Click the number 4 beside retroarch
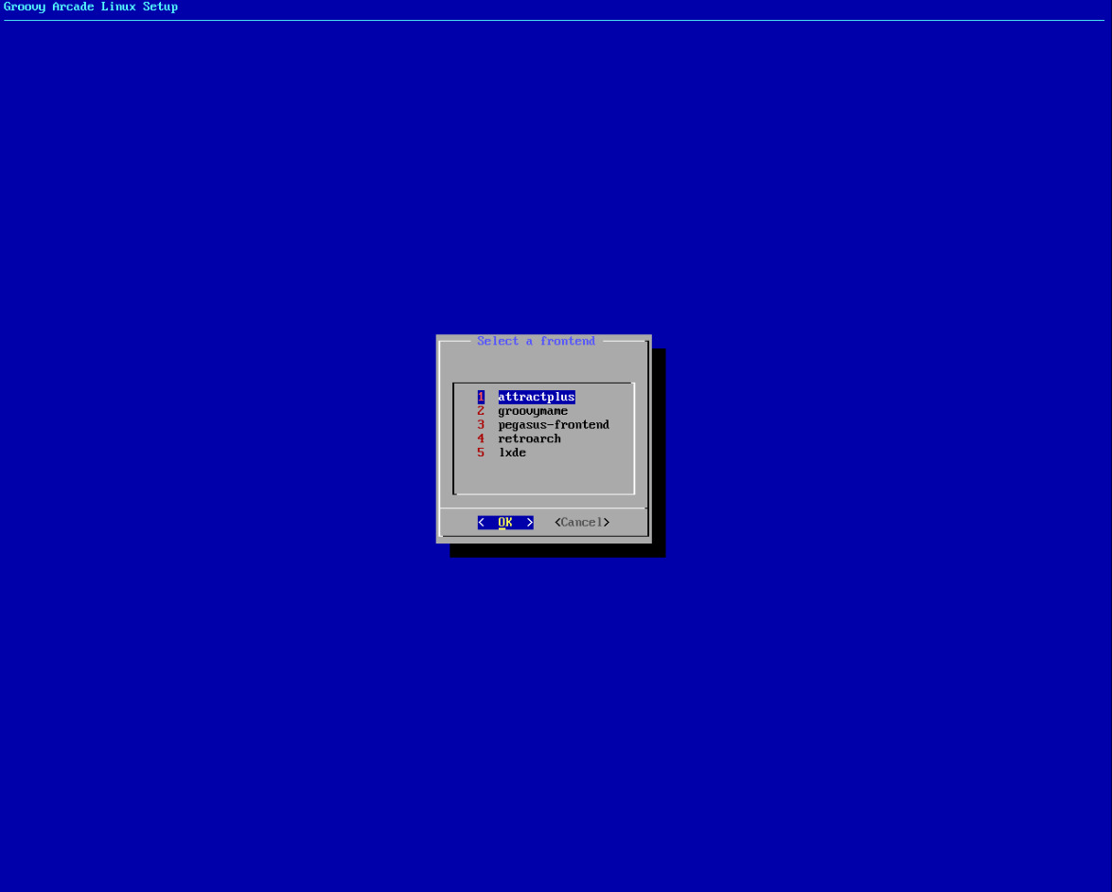1112x892 pixels. coord(480,438)
